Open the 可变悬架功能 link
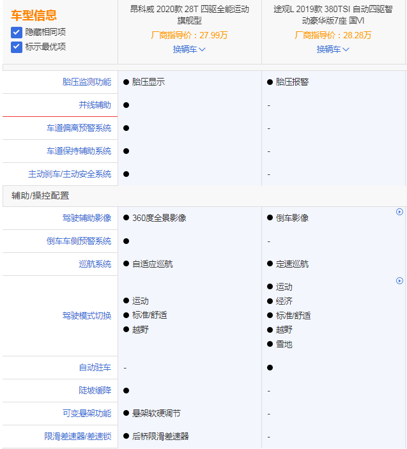Image resolution: width=407 pixels, height=449 pixels. tap(86, 413)
